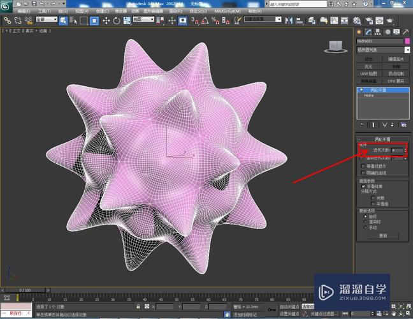Activate Select and Move tool
The image size is (413, 319).
pyautogui.click(x=106, y=20)
